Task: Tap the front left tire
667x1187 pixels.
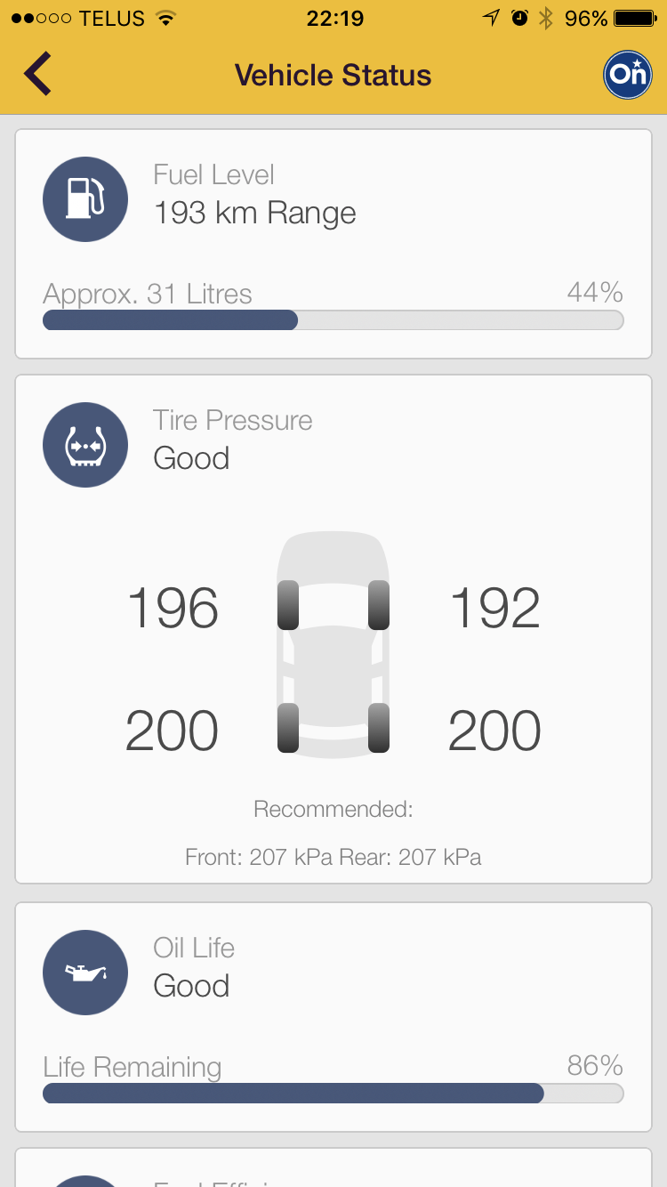Action: [x=288, y=605]
